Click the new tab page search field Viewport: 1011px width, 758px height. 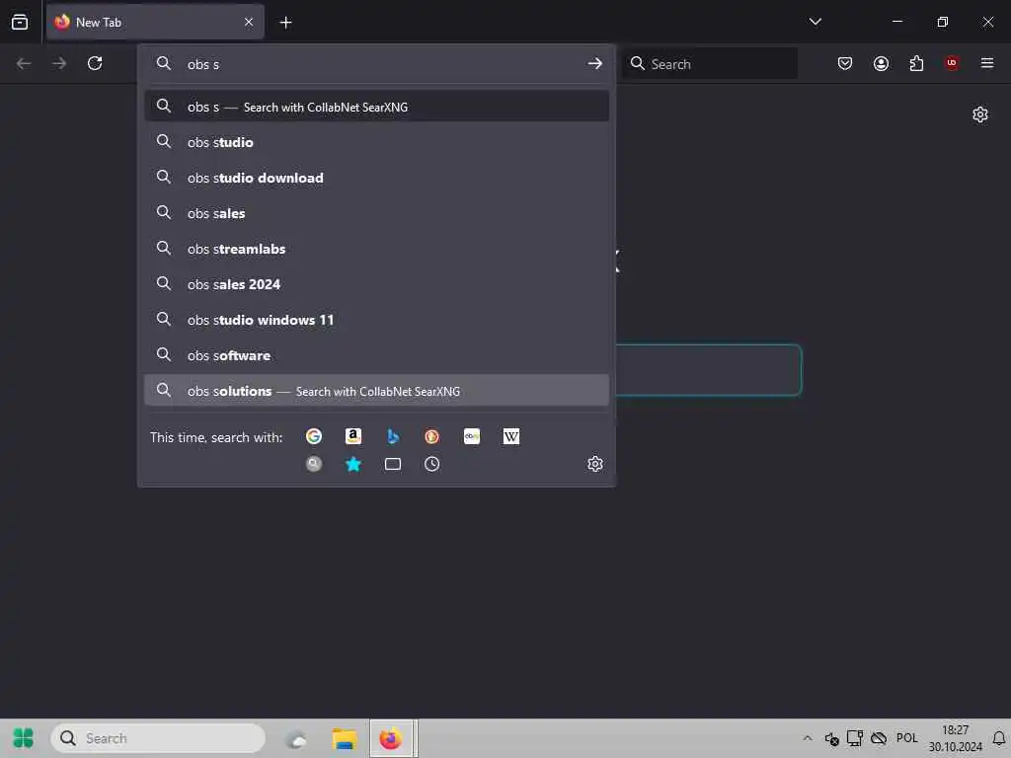click(709, 370)
